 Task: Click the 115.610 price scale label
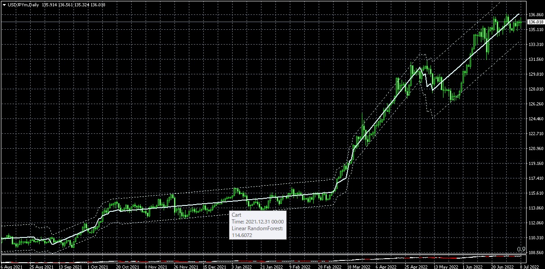tap(534, 193)
